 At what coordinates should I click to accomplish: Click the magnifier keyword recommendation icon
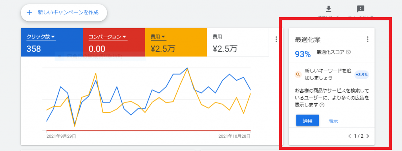(298, 75)
